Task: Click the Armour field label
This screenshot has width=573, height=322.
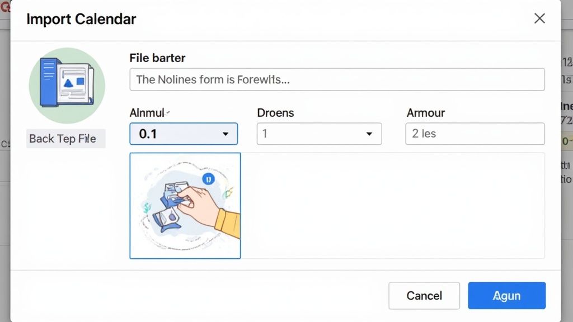Action: tap(426, 112)
